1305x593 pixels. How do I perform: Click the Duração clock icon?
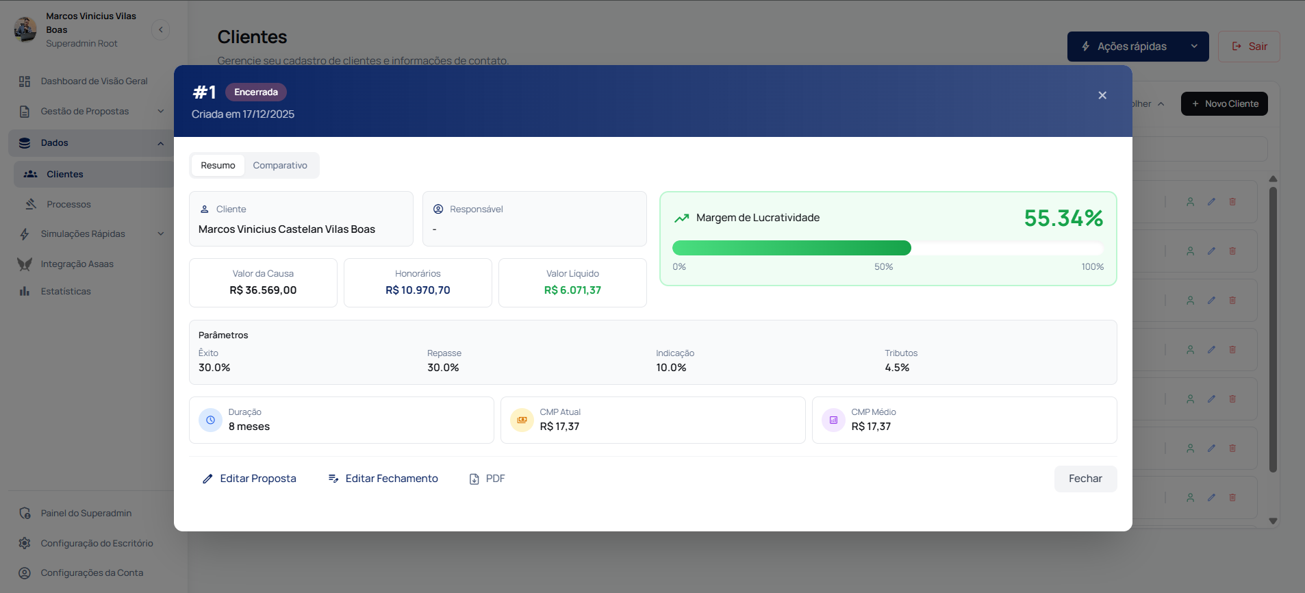[210, 420]
